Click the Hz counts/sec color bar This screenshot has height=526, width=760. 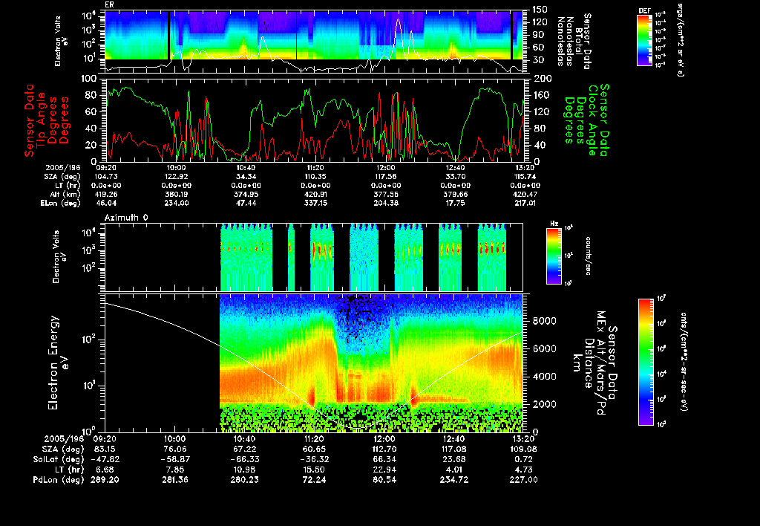pyautogui.click(x=554, y=256)
